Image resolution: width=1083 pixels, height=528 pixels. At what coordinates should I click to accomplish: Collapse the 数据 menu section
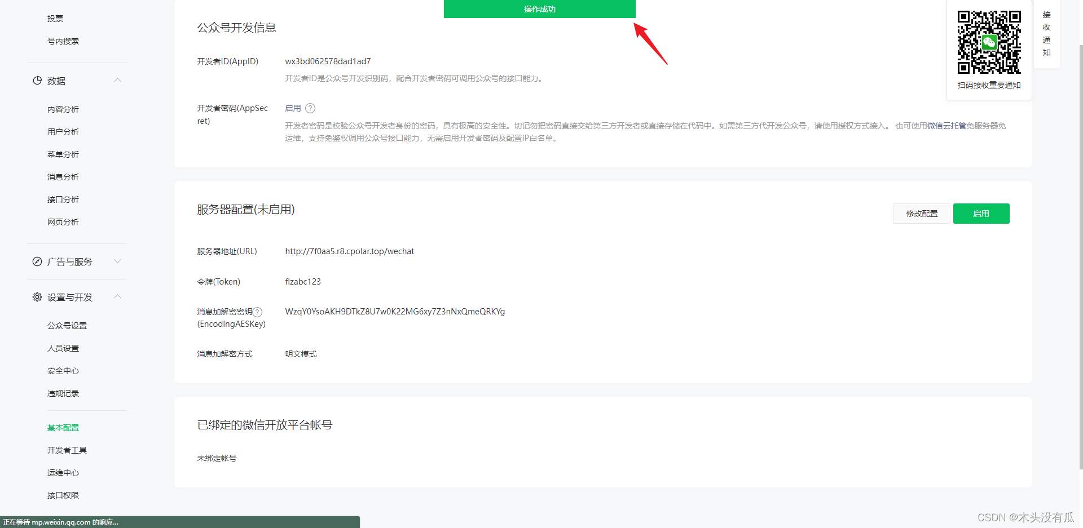point(117,80)
